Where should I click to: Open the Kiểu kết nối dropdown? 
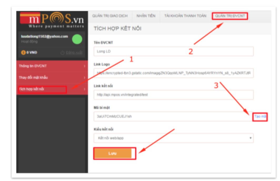click(174, 138)
